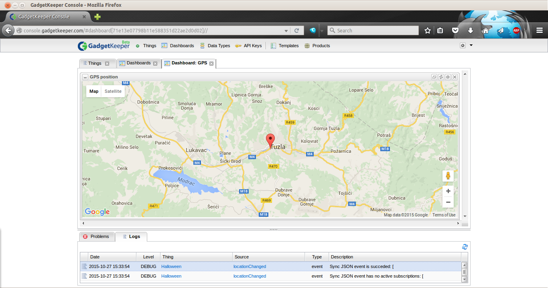Switch to the Things tab
Screen dimensions: 548x288
pos(95,63)
